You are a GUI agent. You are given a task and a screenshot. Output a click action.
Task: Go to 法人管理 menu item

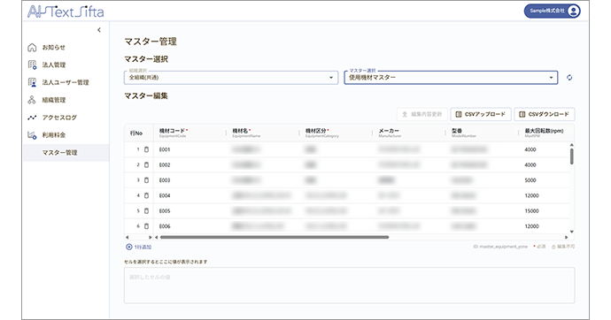click(x=66, y=65)
